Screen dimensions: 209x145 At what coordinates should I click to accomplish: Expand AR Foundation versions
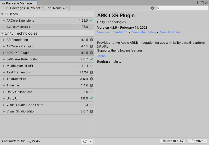[4, 40]
